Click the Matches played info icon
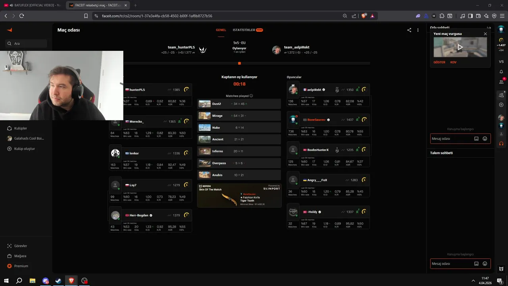 coord(251,96)
